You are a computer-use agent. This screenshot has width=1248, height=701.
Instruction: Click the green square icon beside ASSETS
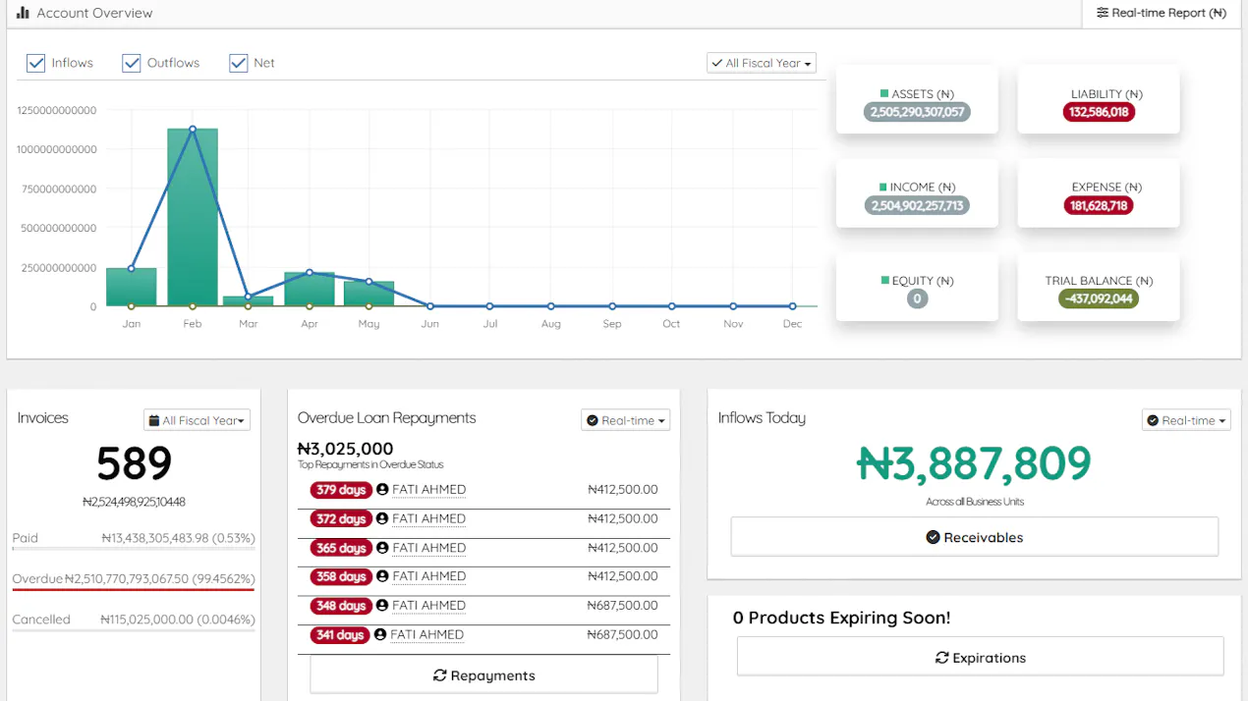tap(884, 94)
